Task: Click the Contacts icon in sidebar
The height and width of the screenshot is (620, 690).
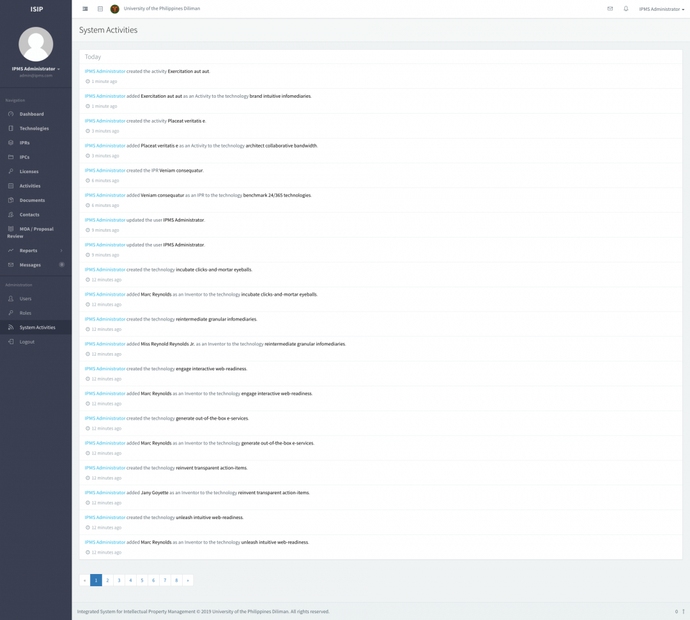Action: [x=11, y=215]
